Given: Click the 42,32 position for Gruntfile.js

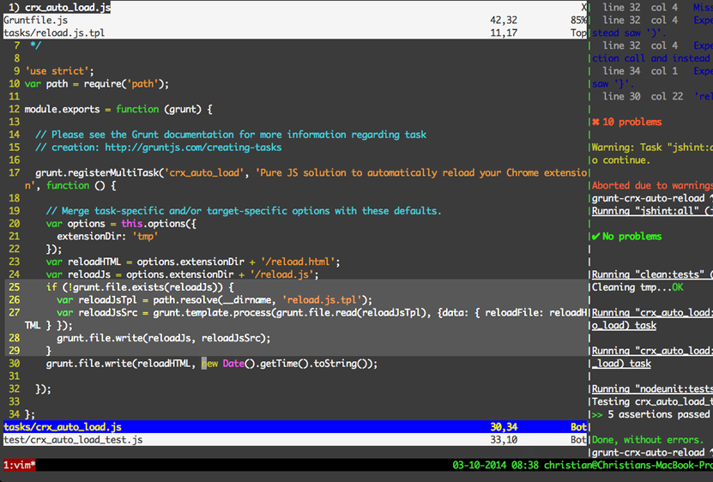Looking at the screenshot, I should pyautogui.click(x=504, y=20).
